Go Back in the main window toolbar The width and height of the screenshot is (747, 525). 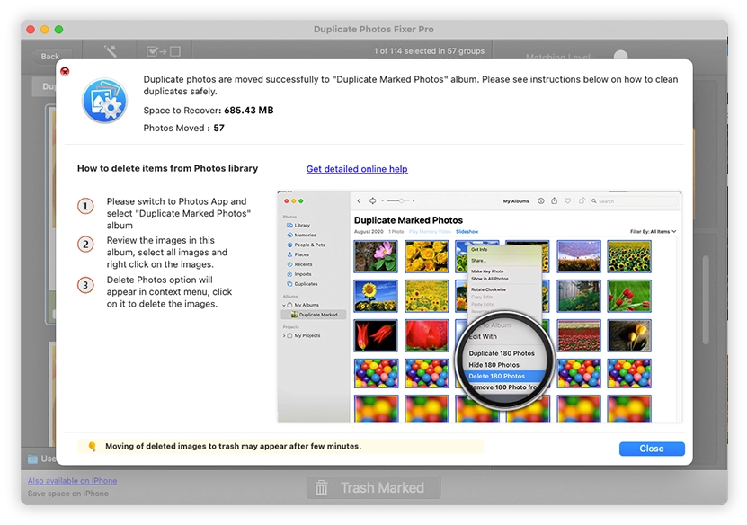[50, 57]
